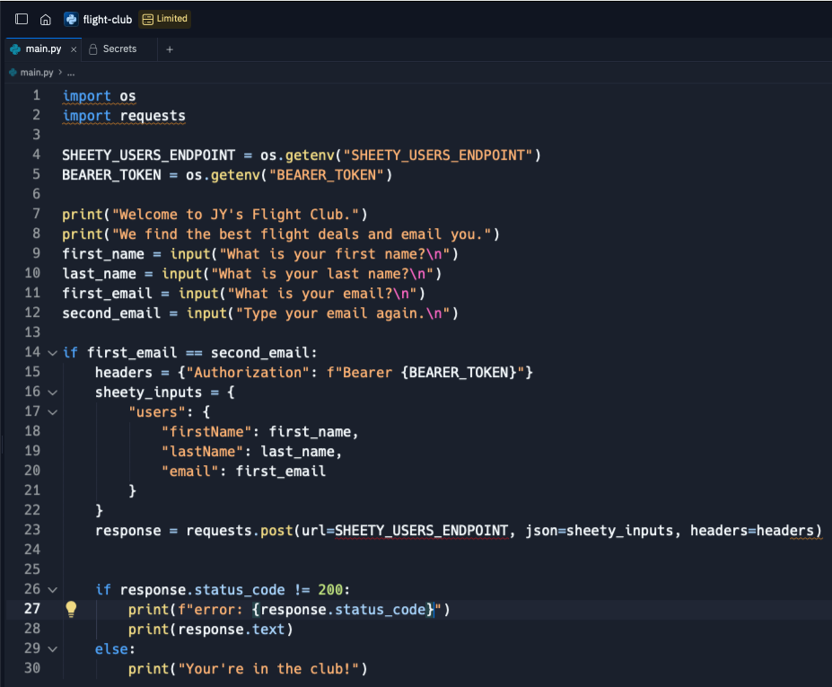Click the lock icon on the Secrets tab
Viewport: 832px width, 687px height.
click(92, 49)
